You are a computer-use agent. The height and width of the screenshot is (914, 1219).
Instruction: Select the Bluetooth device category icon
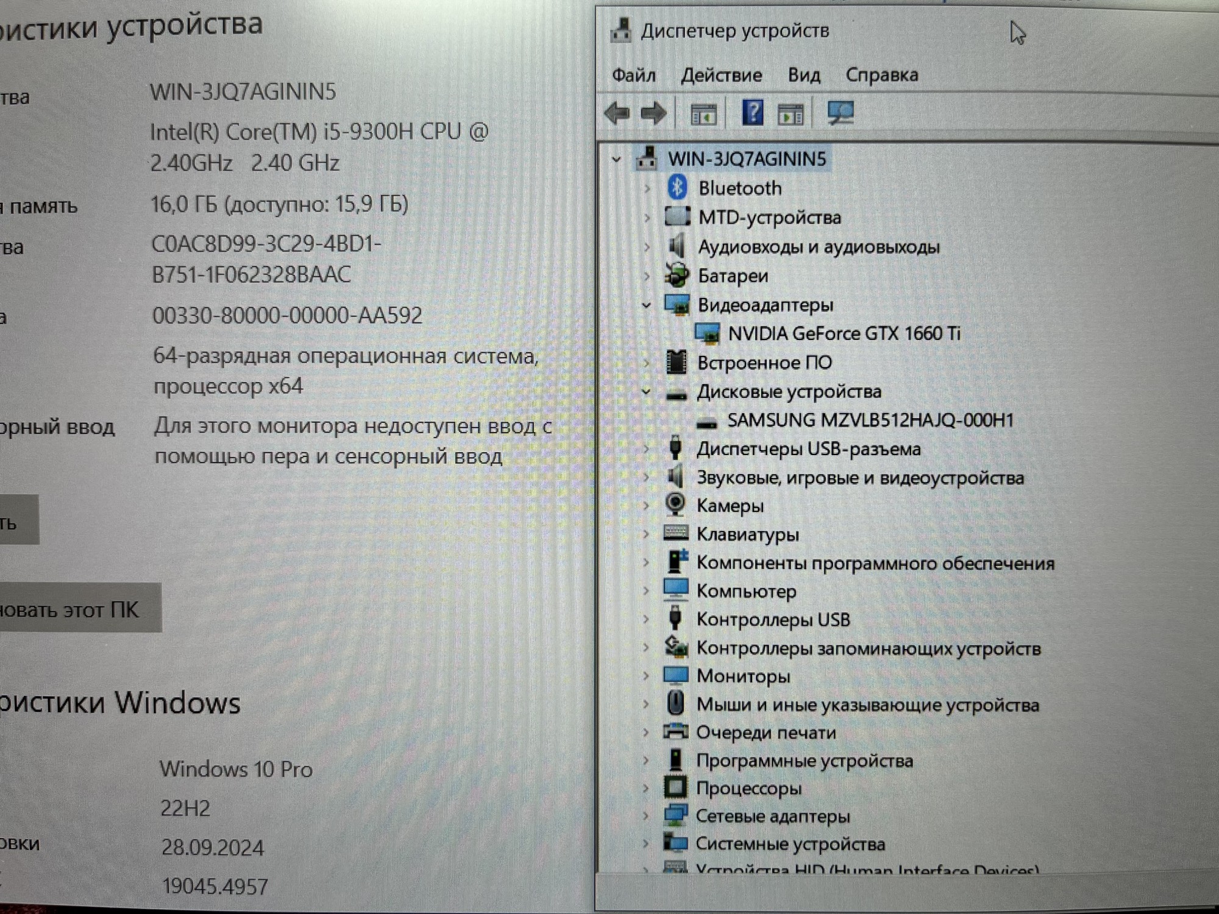[x=678, y=188]
